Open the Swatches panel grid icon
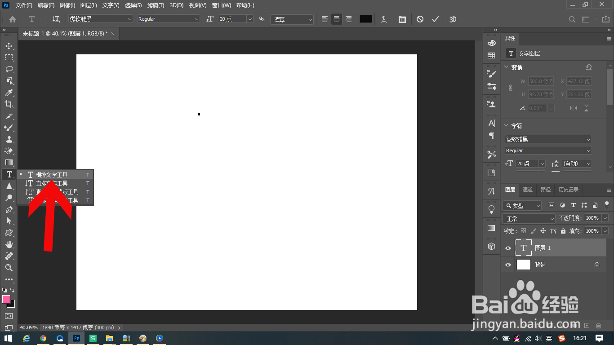 (491, 56)
